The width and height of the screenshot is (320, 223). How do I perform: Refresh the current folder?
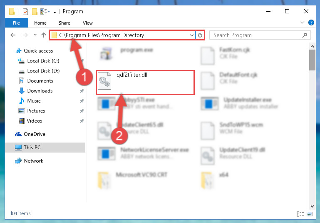[200, 35]
